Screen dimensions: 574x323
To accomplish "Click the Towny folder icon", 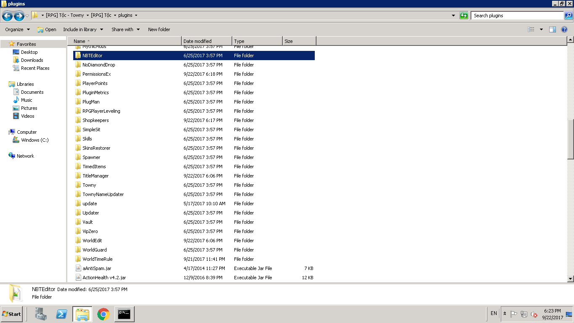I will click(78, 185).
